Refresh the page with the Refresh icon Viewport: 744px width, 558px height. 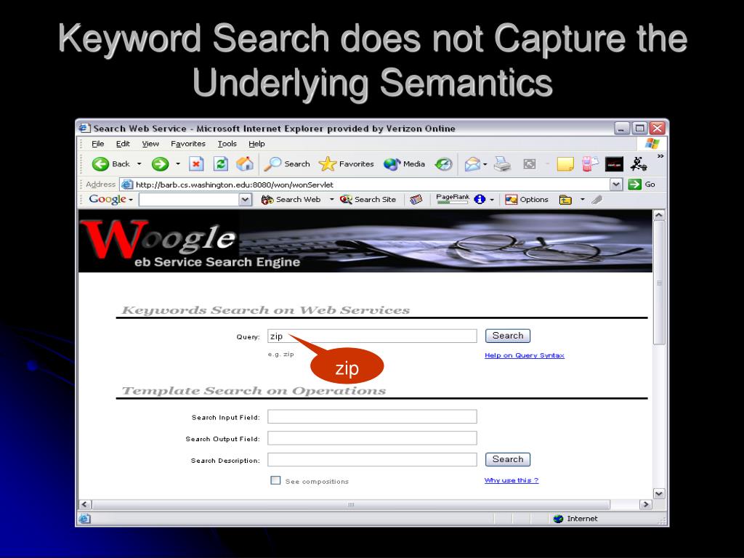[x=221, y=164]
